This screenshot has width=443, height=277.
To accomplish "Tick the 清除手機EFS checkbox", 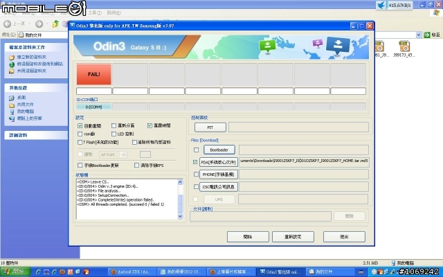I will click(x=137, y=165).
